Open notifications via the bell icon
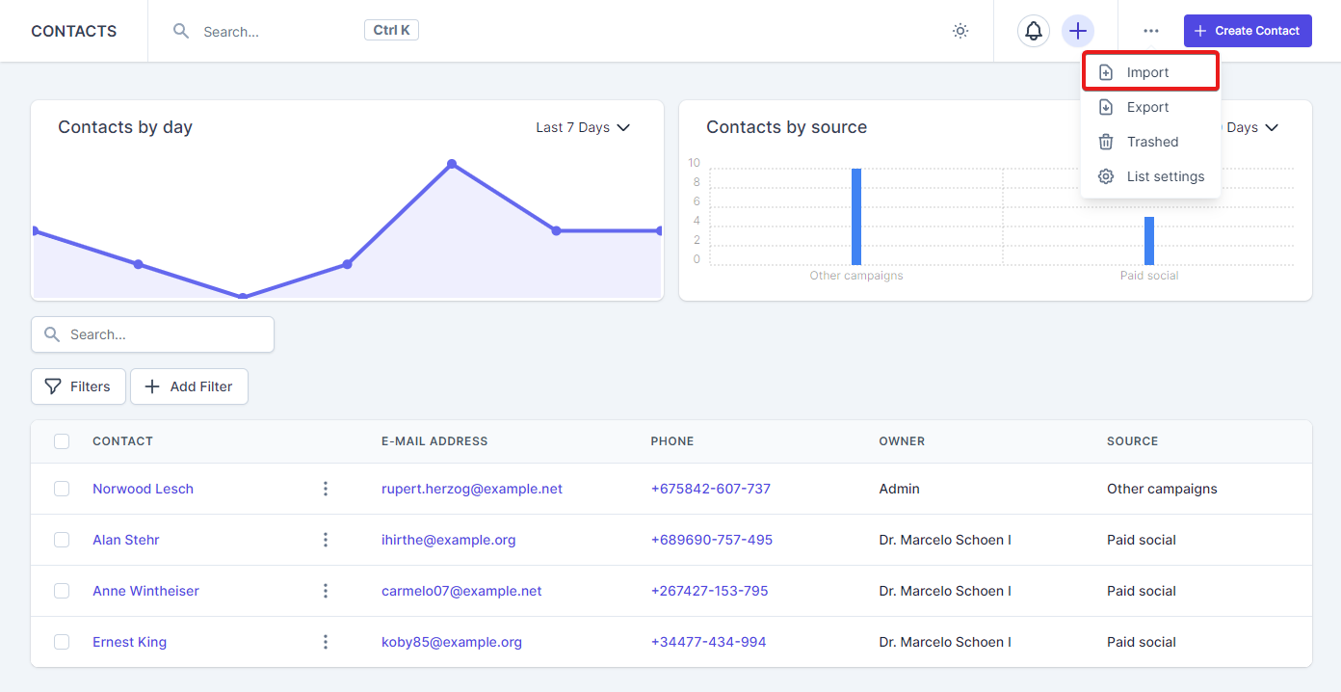 (1033, 31)
